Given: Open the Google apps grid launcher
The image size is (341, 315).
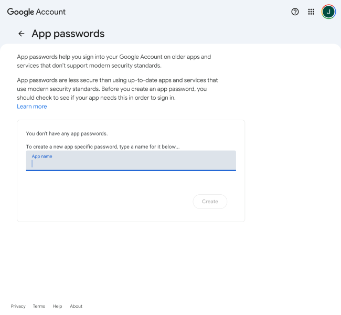Looking at the screenshot, I should pyautogui.click(x=311, y=12).
